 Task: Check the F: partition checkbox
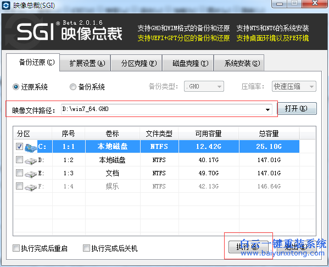coord(20,186)
